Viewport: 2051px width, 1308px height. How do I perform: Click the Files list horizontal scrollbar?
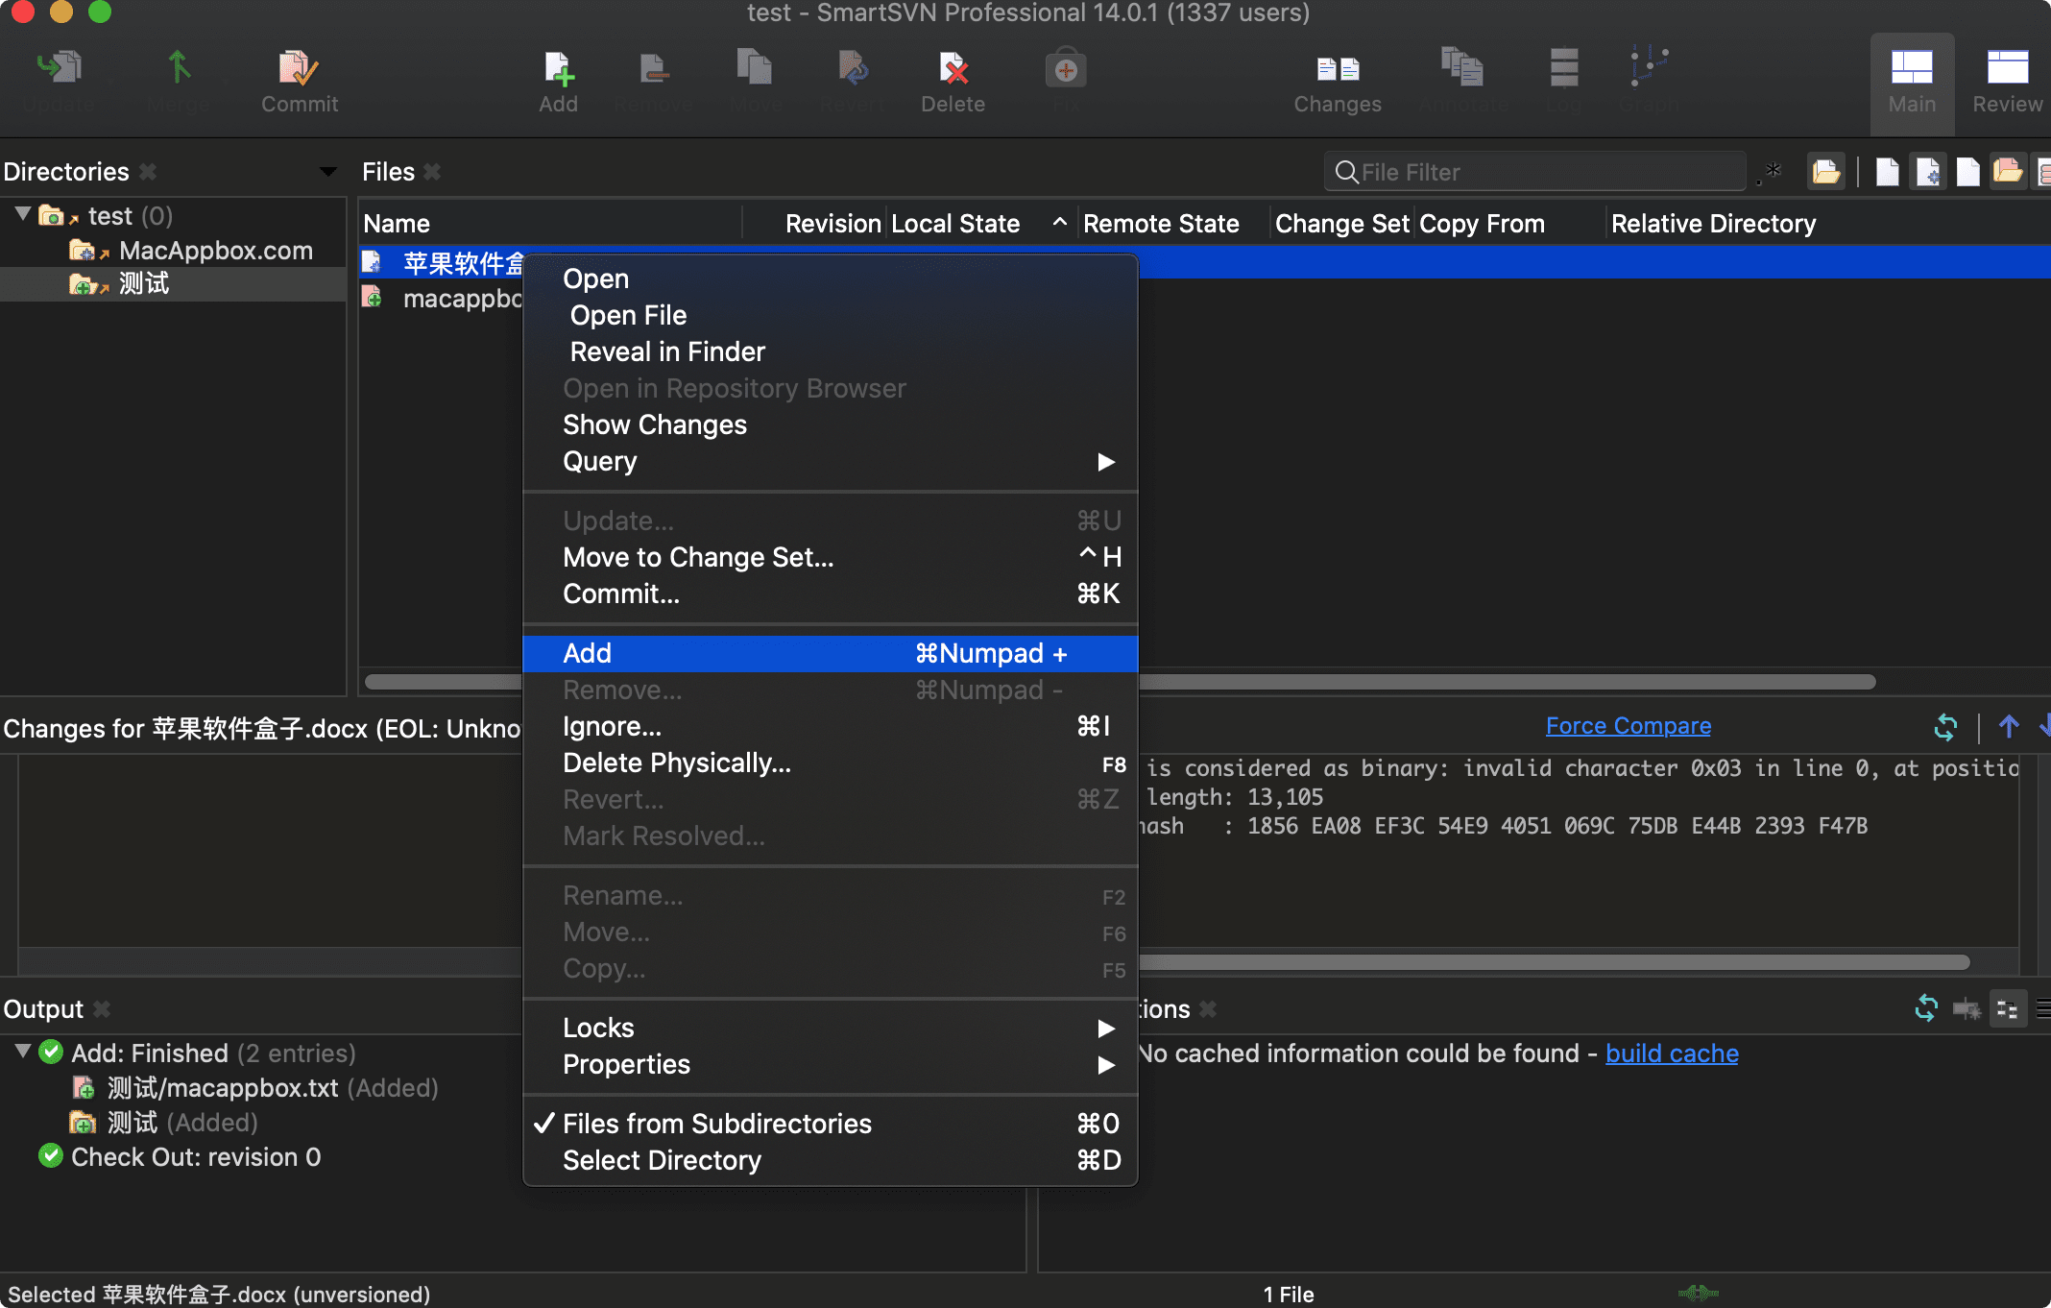tap(1508, 682)
